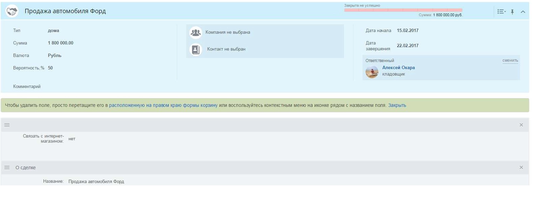Close the hint message via 'Закрыть'
Screen dimensions: 537x209
point(397,105)
